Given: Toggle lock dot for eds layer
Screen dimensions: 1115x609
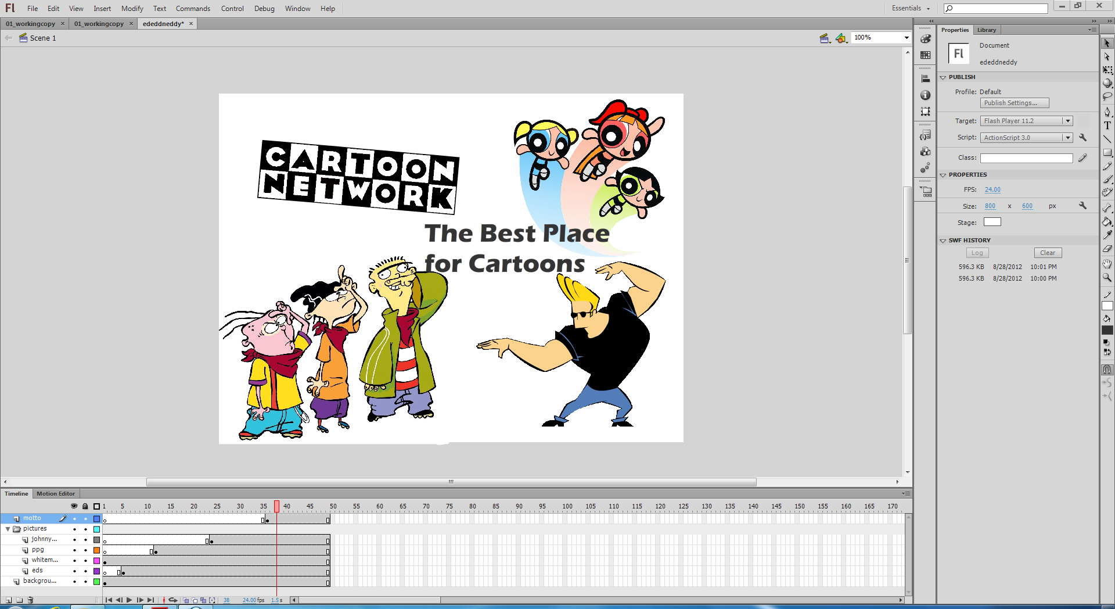Looking at the screenshot, I should click(85, 571).
